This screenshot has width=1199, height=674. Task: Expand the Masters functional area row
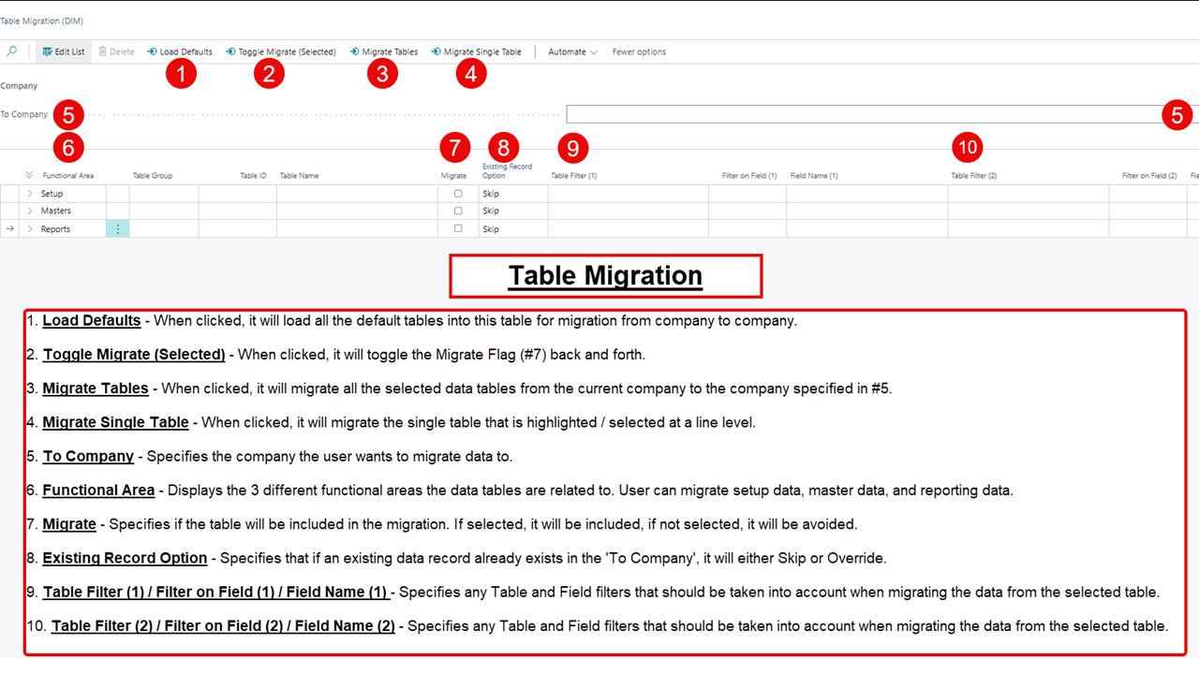(x=29, y=211)
